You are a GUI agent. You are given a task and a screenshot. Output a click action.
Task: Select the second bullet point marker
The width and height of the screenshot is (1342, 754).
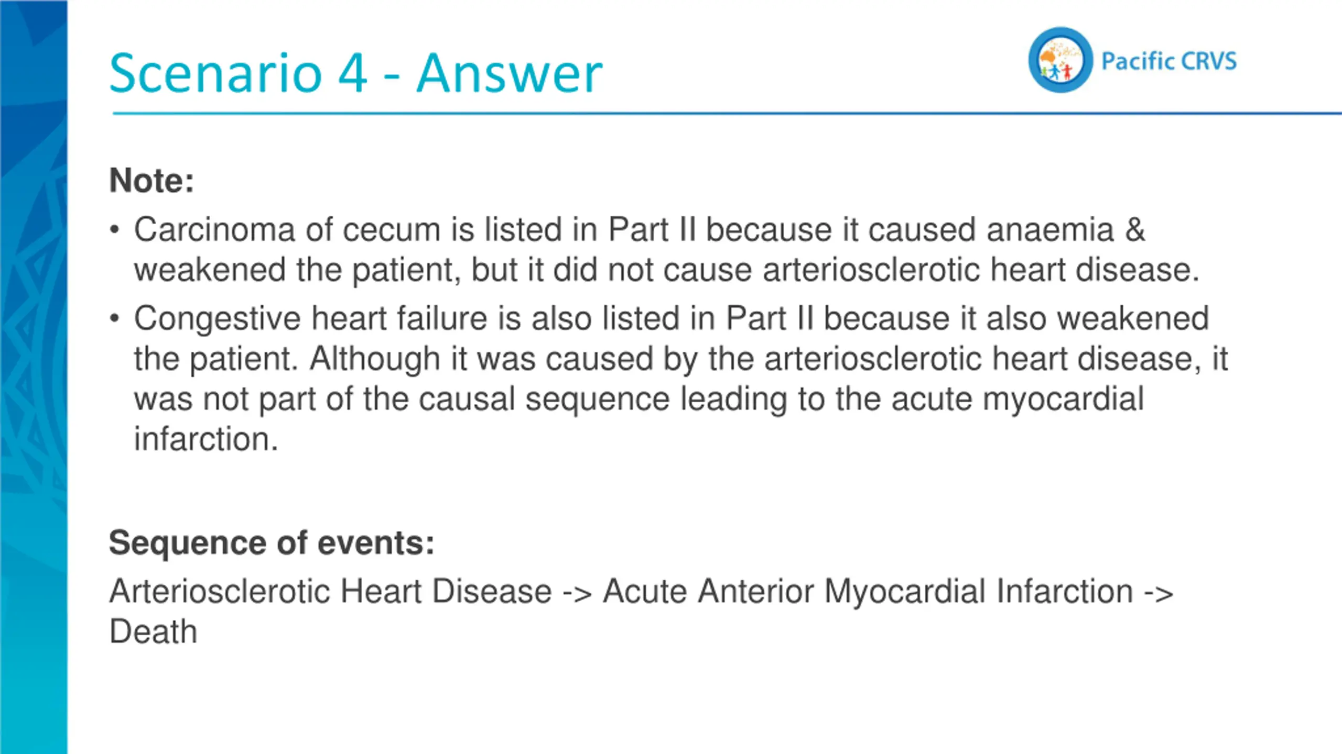115,318
